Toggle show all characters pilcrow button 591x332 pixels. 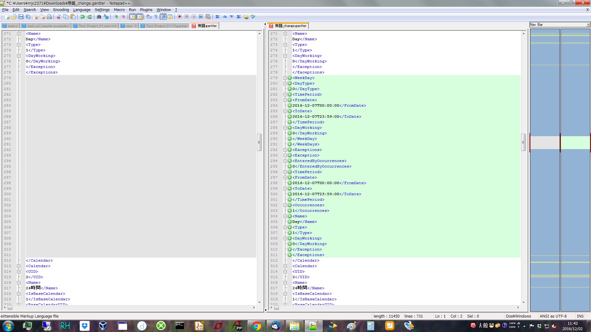click(x=156, y=17)
